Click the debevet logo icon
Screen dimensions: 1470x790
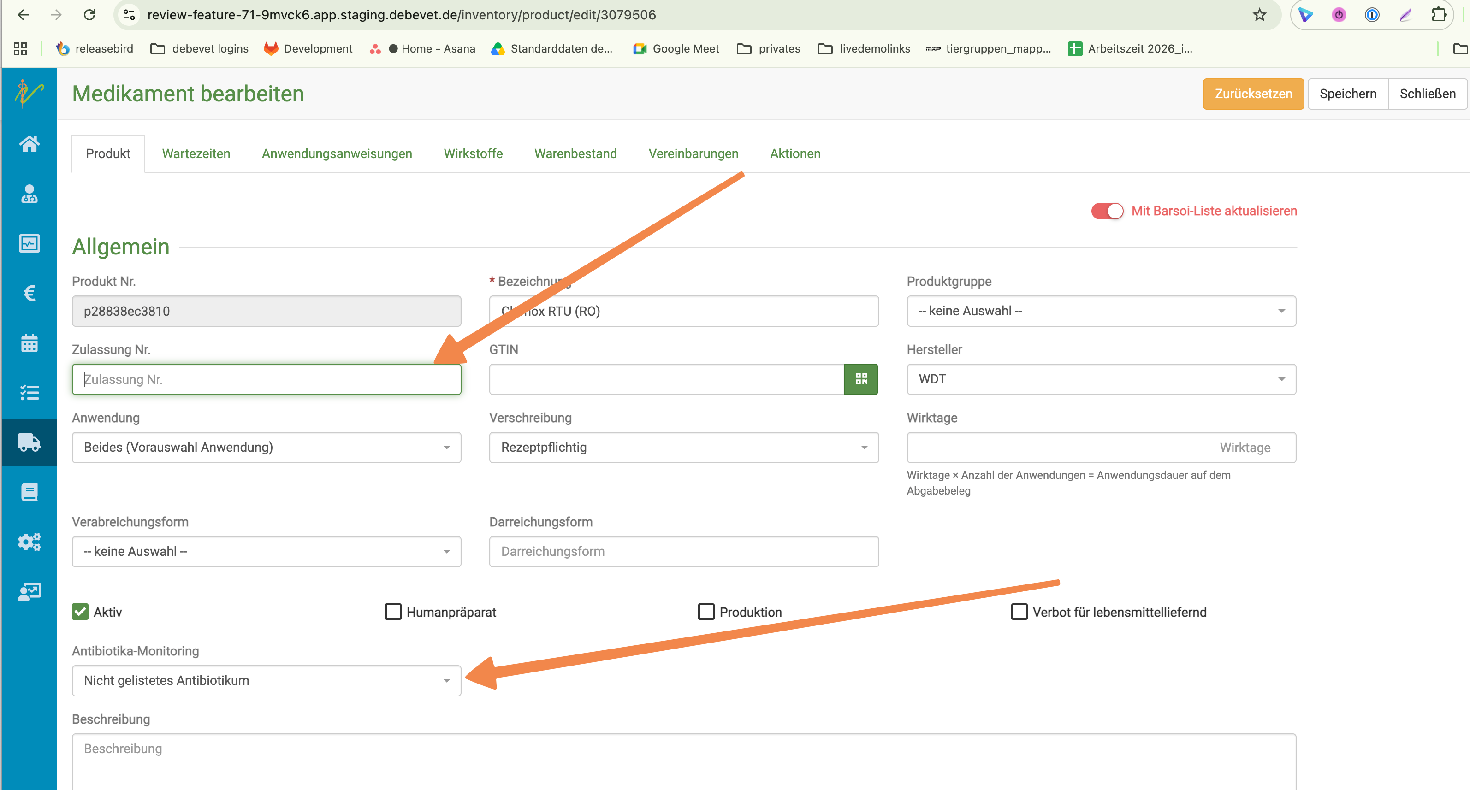click(29, 94)
